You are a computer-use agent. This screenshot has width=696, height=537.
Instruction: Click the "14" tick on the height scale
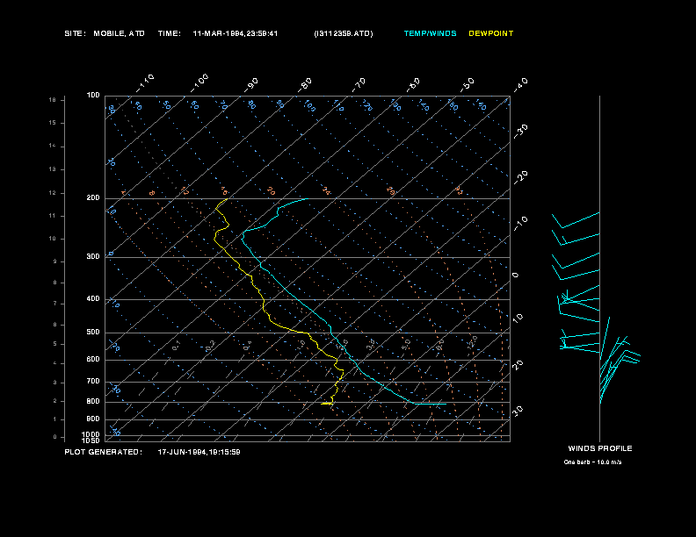(x=53, y=146)
